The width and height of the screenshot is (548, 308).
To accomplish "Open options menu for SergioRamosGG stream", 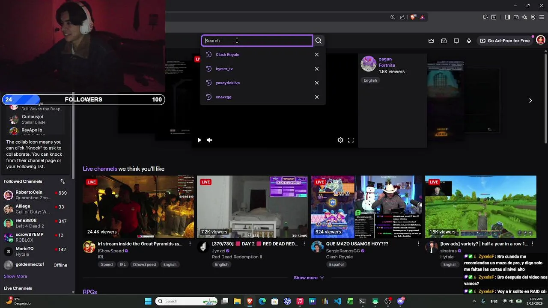I will [x=418, y=244].
